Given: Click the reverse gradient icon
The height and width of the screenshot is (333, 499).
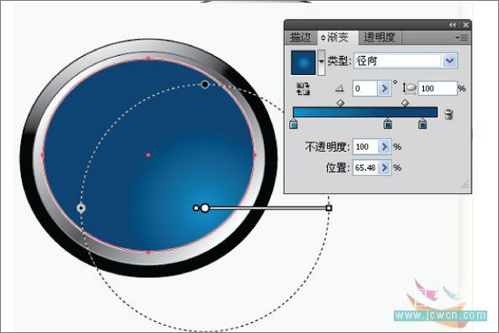Looking at the screenshot, I should point(303,88).
